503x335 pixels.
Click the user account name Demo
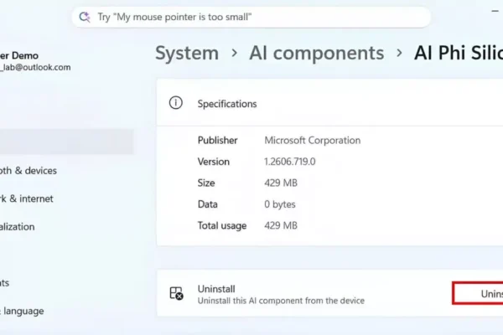(19, 56)
